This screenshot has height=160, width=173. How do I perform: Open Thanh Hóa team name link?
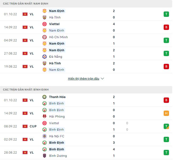click(57, 97)
